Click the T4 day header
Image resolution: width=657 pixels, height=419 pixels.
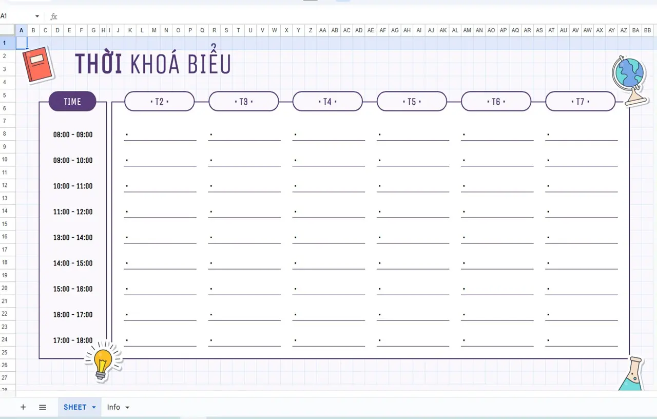(x=328, y=101)
